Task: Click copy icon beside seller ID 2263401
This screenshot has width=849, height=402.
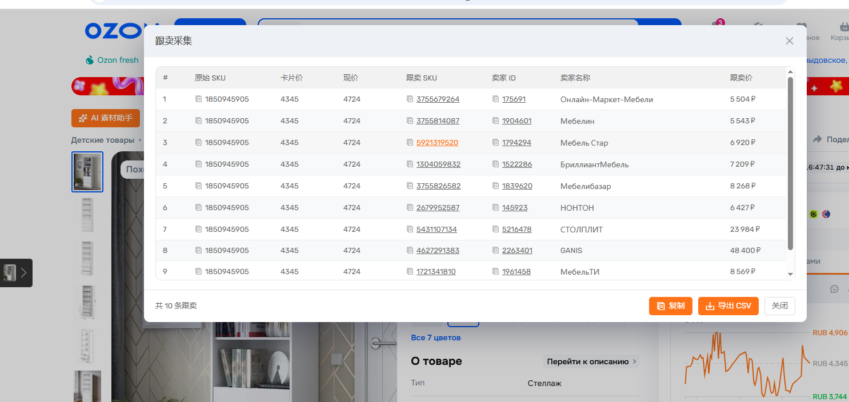Action: point(495,251)
